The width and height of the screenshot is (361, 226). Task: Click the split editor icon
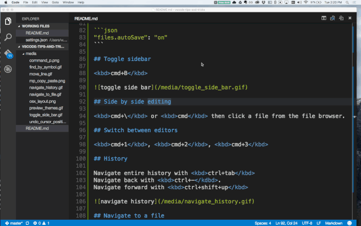[324, 18]
